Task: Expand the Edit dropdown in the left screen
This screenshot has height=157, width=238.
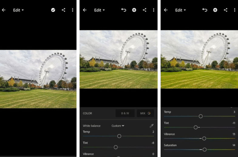Action: (18, 10)
